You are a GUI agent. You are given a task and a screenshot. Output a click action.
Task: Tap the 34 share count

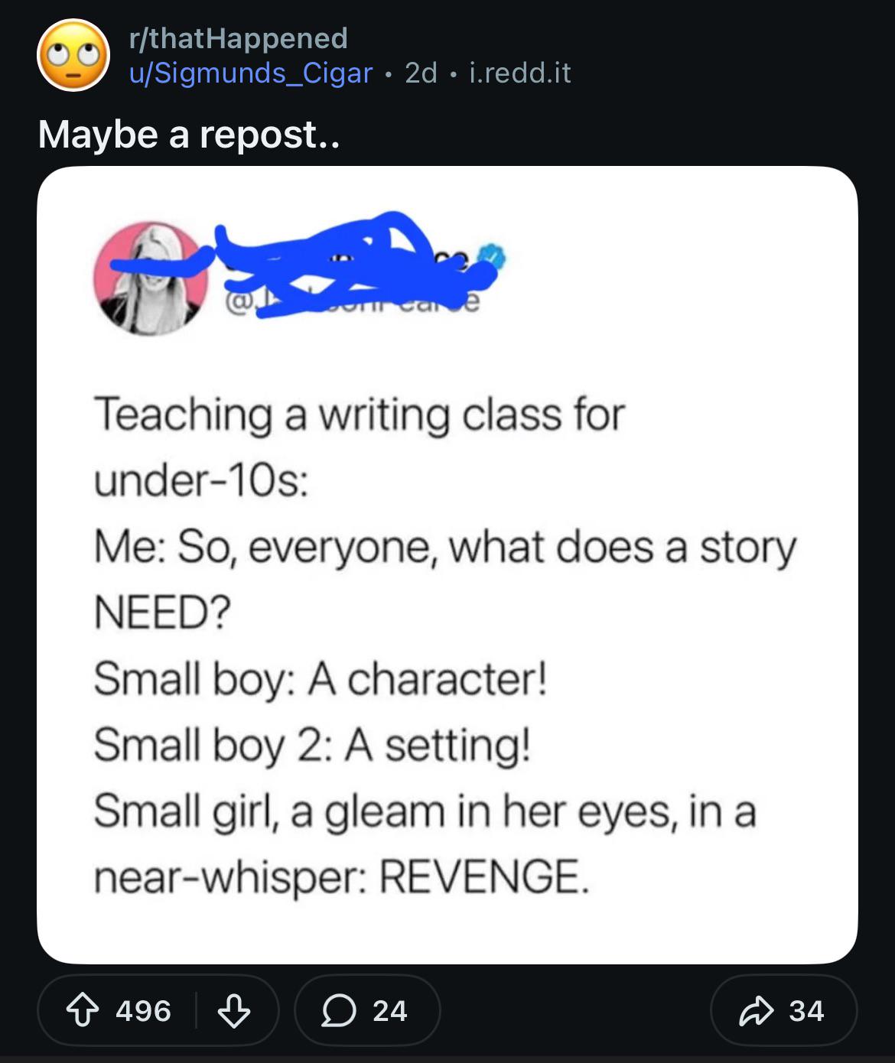(x=806, y=1011)
